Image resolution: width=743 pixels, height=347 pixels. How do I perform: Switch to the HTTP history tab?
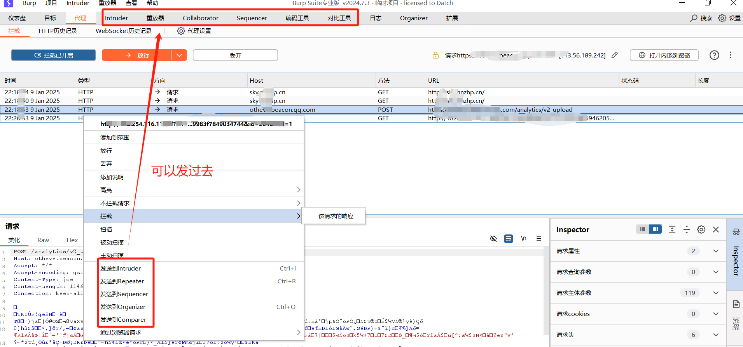coord(58,31)
